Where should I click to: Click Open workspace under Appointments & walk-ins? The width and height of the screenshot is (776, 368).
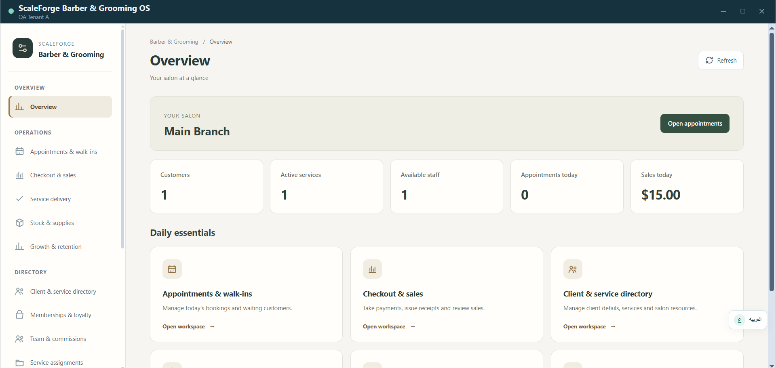[188, 326]
